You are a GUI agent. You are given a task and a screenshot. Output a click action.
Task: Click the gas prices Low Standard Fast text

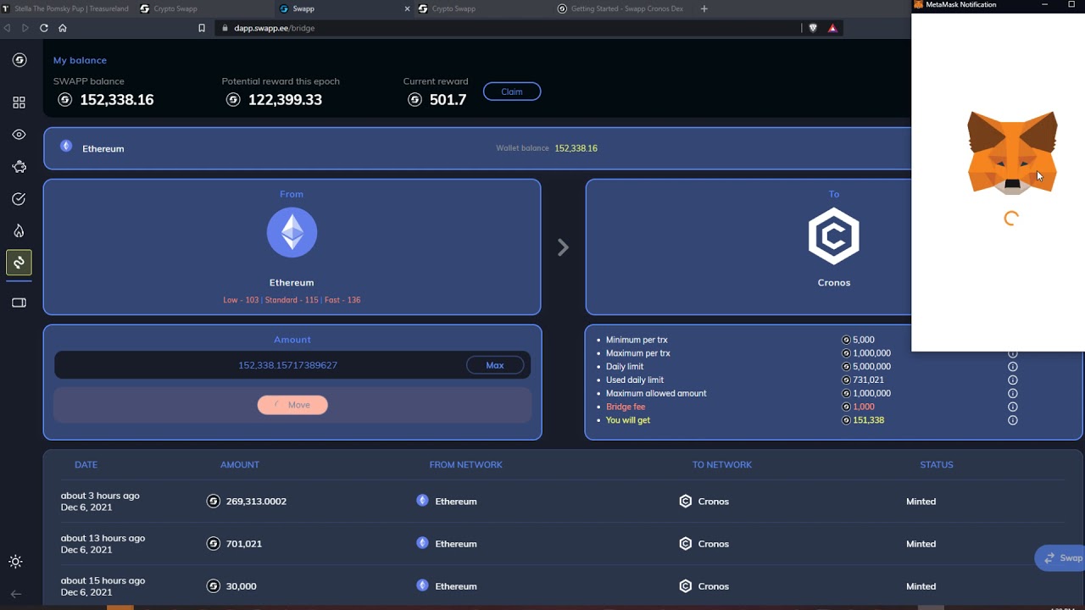point(292,300)
